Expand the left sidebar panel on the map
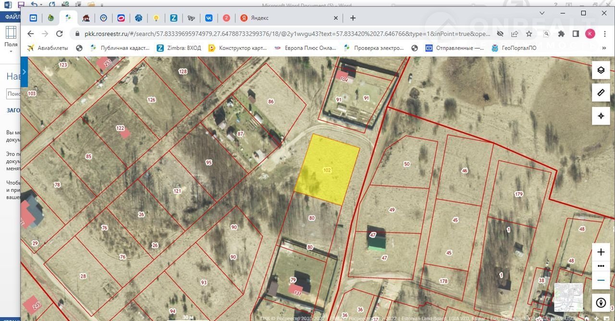This screenshot has height=321, width=615. [24, 71]
